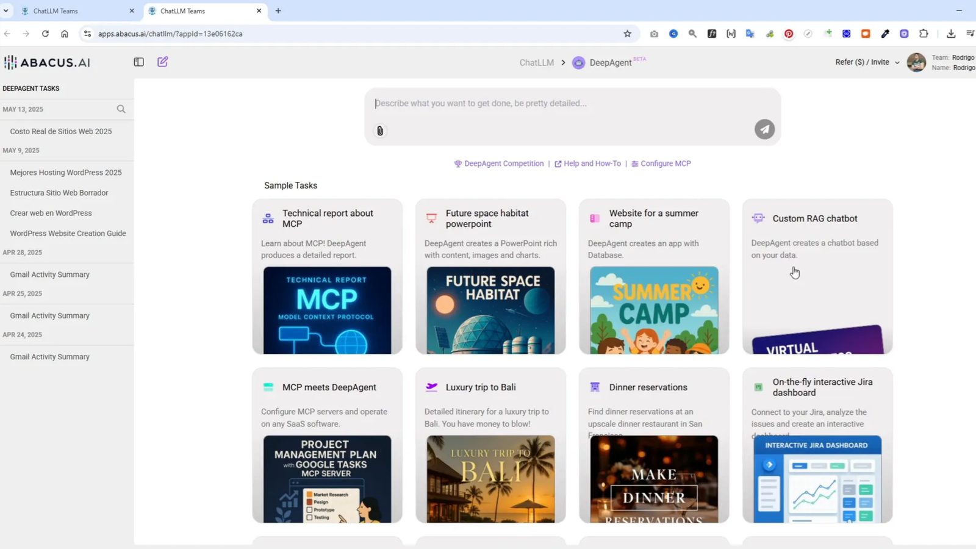Click the Abacus.AI logo
The width and height of the screenshot is (976, 549).
(x=47, y=62)
